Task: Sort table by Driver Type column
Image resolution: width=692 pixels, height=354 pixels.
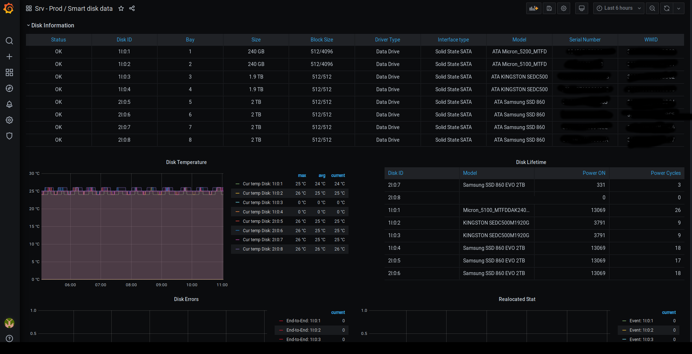Action: 387,40
